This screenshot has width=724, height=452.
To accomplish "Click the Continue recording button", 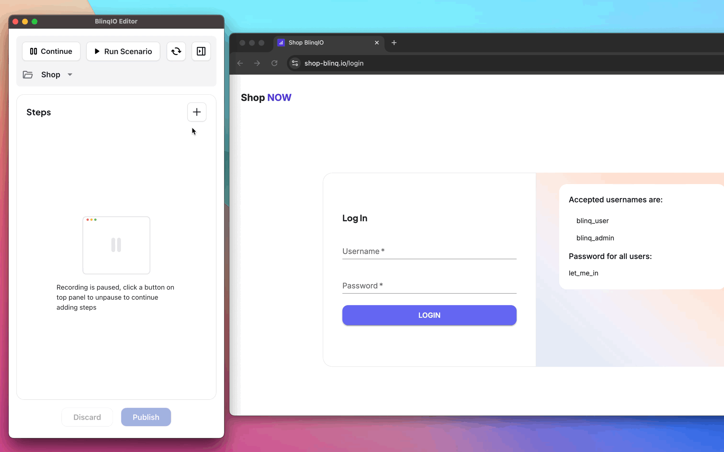I will pyautogui.click(x=51, y=51).
